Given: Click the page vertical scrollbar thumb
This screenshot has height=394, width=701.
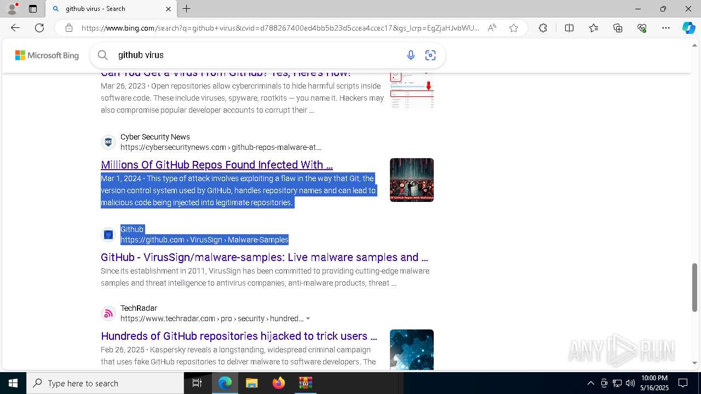Looking at the screenshot, I should (695, 287).
